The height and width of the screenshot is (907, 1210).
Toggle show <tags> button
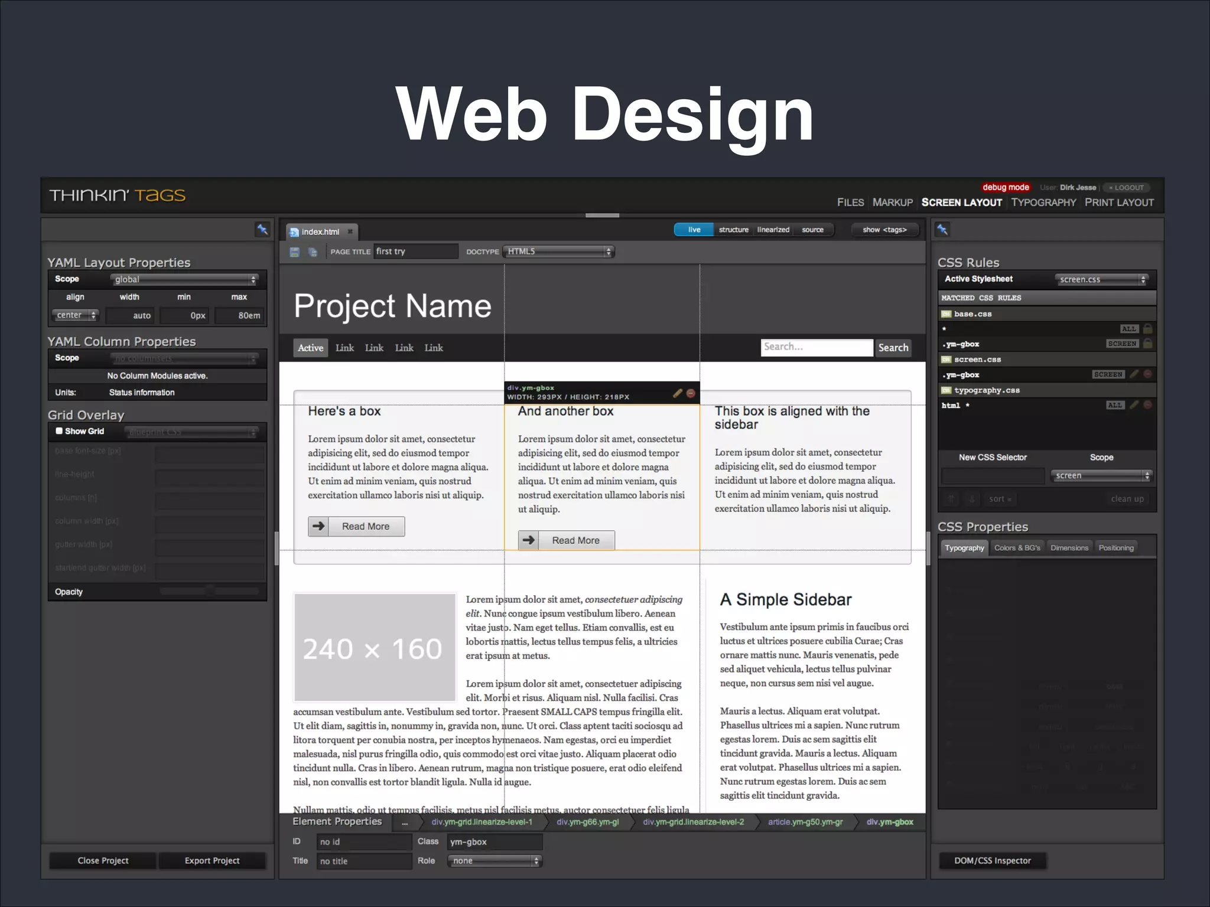(884, 230)
